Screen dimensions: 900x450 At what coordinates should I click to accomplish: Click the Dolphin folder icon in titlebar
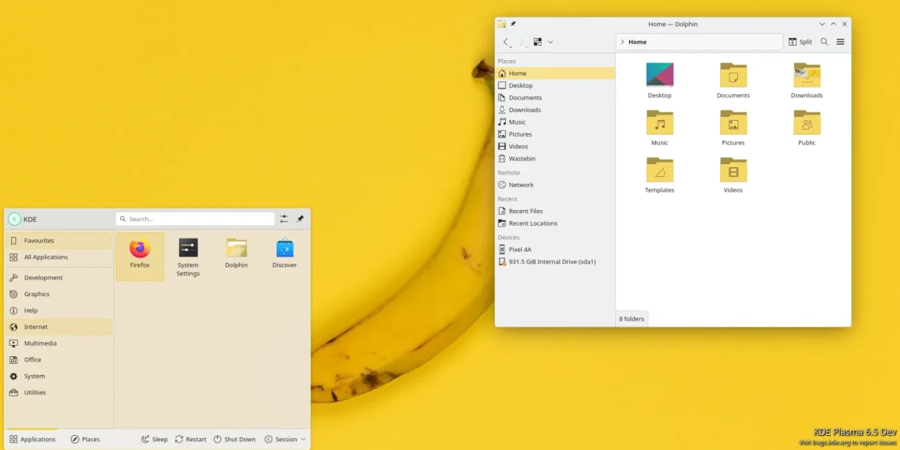[501, 24]
